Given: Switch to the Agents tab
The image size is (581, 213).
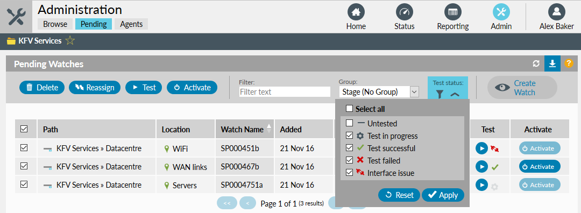Looking at the screenshot, I should (x=131, y=24).
